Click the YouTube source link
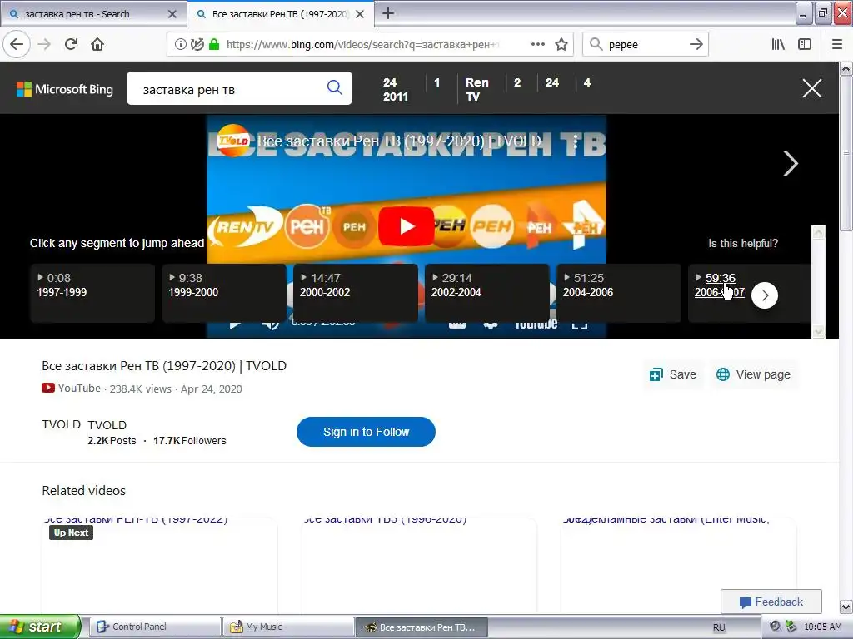This screenshot has width=853, height=639. pyautogui.click(x=72, y=388)
